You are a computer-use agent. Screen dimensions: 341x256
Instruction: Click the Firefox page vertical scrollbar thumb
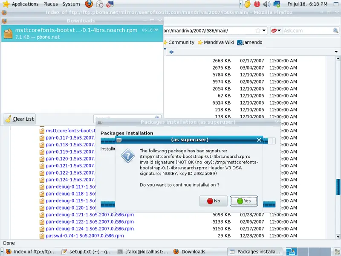pos(338,187)
